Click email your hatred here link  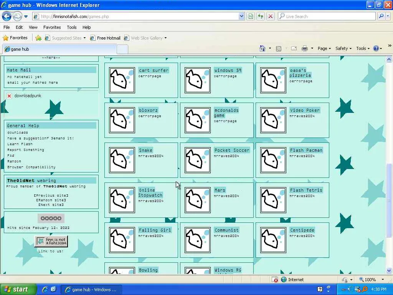pyautogui.click(x=32, y=83)
